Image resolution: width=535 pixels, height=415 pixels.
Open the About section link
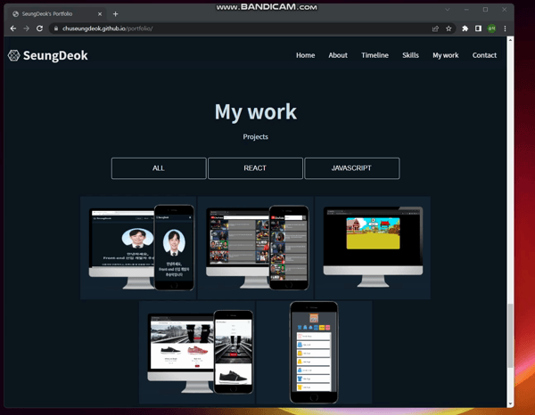click(x=338, y=55)
